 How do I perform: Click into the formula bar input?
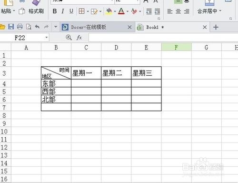click(x=163, y=38)
